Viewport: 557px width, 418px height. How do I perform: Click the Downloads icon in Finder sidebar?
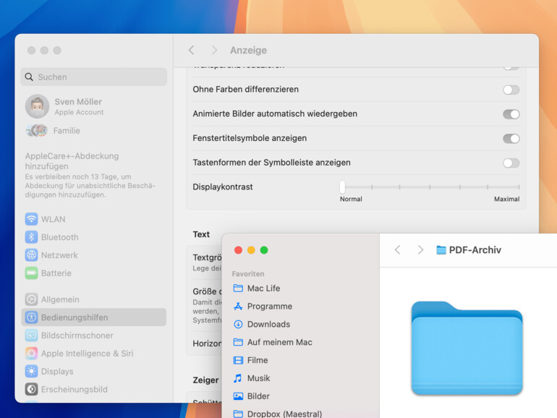238,324
